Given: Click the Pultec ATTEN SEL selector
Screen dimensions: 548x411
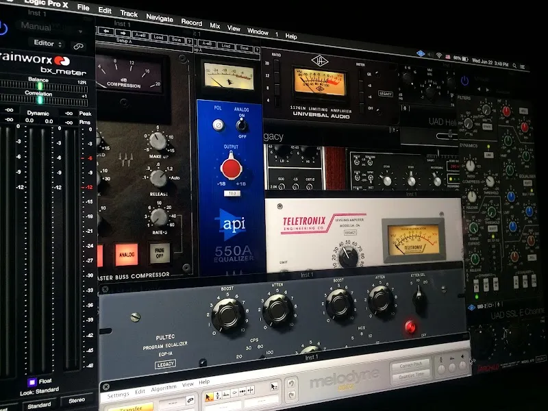Looking at the screenshot, I should pyautogui.click(x=419, y=297).
